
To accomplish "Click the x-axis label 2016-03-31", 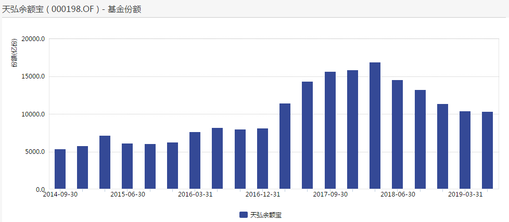I will tap(195, 194).
